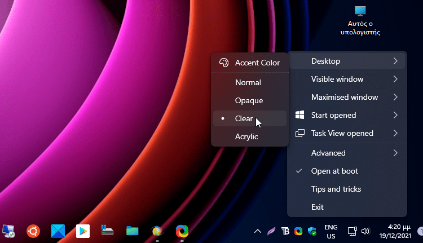
Task: Select the Acrylic taskbar appearance
Action: tap(250, 136)
